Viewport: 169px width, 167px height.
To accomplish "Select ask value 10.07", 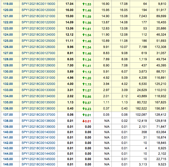I will click(124, 47).
